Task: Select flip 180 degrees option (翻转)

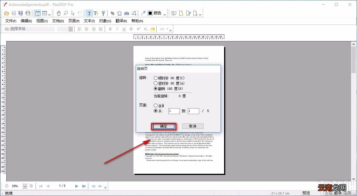Action: [x=168, y=88]
